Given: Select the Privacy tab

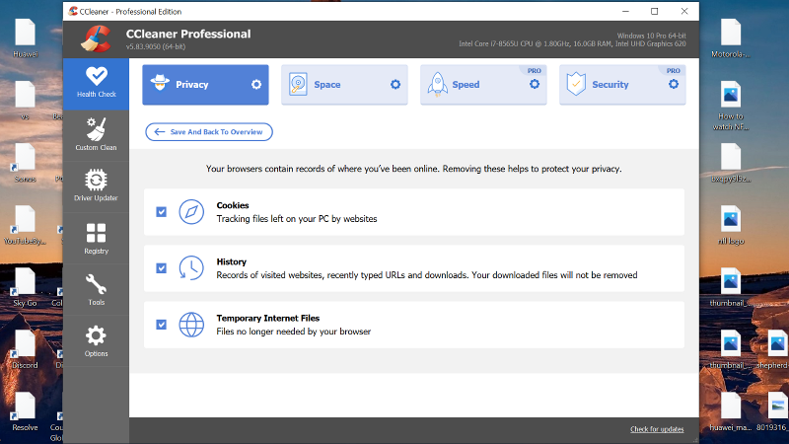Looking at the screenshot, I should click(x=205, y=85).
